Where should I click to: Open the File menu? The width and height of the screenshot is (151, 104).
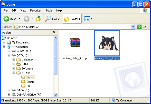pyautogui.click(x=5, y=10)
